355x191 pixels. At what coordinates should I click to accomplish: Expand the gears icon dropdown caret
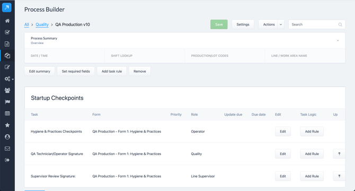click(x=13, y=79)
